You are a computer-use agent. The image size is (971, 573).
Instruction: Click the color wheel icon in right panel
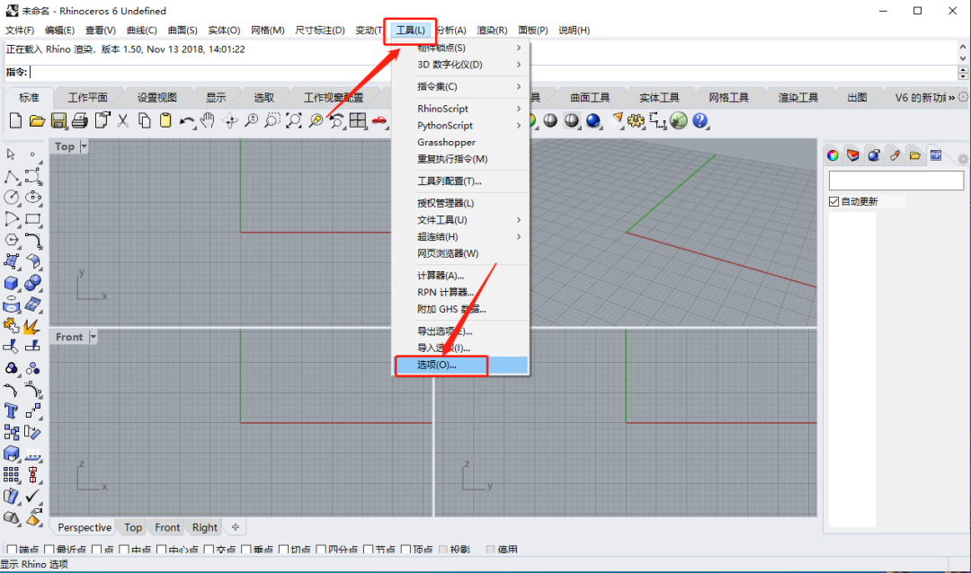833,155
